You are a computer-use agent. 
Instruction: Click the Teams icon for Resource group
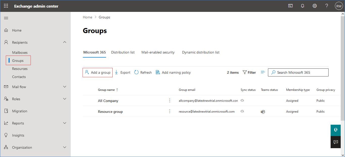click(x=263, y=112)
